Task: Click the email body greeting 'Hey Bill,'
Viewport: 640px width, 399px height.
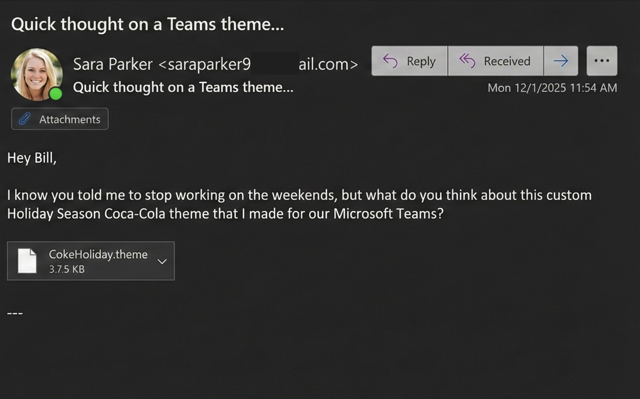Action: pos(31,158)
